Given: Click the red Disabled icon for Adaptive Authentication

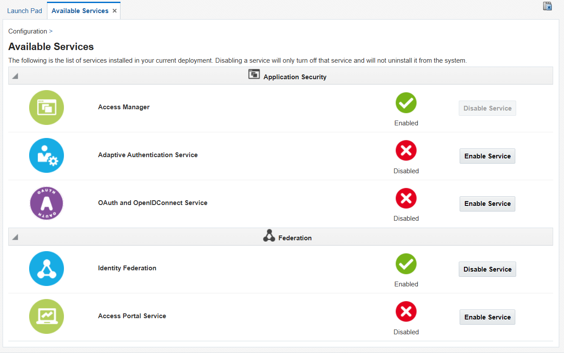Looking at the screenshot, I should pyautogui.click(x=406, y=151).
